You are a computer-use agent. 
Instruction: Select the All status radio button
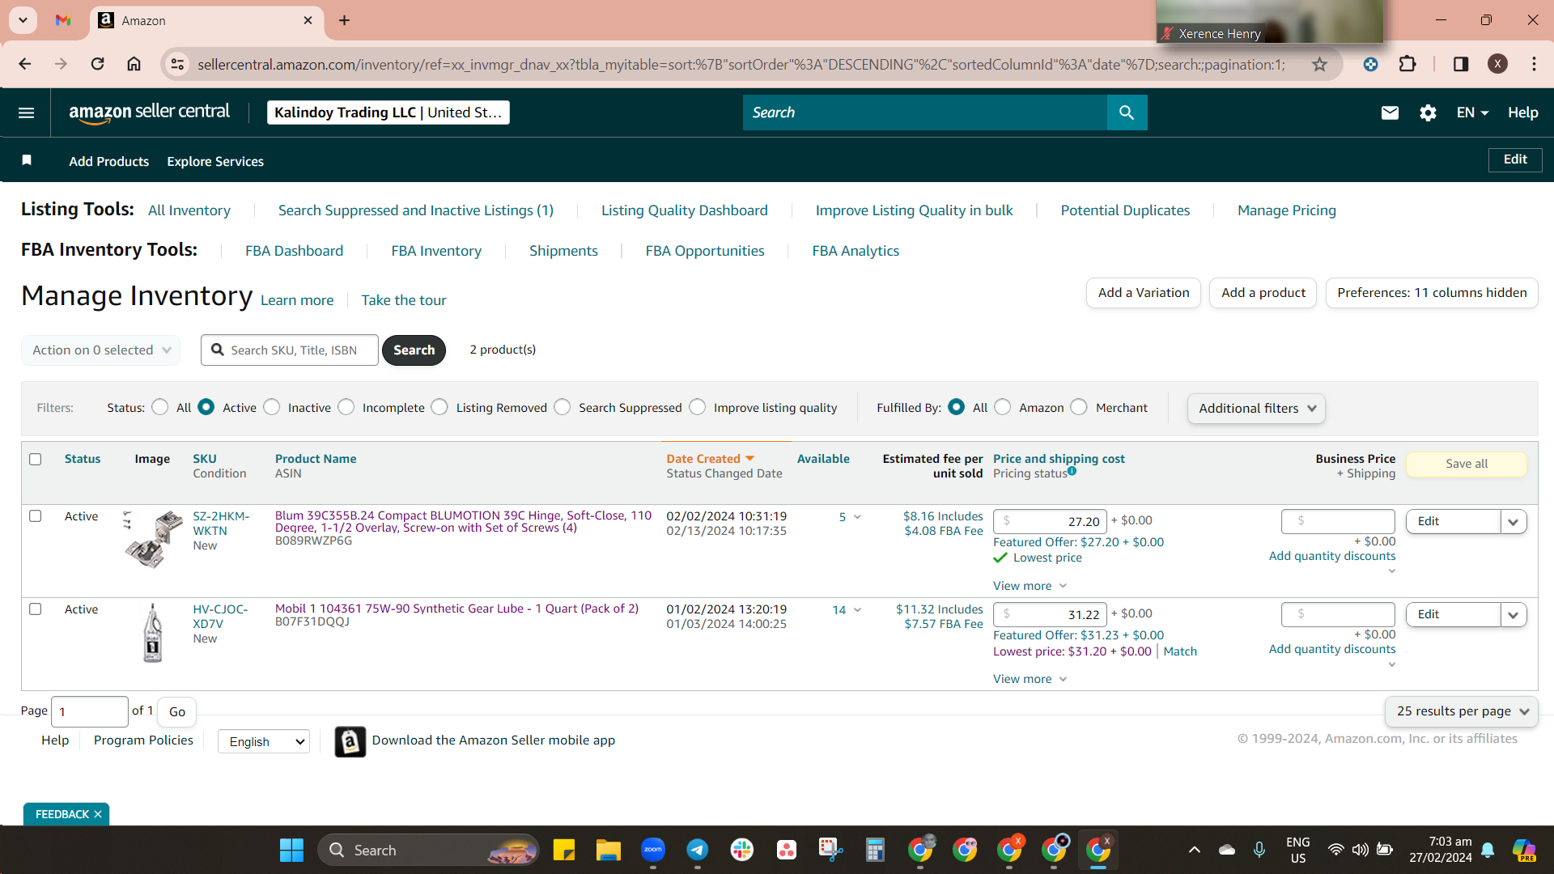(160, 407)
